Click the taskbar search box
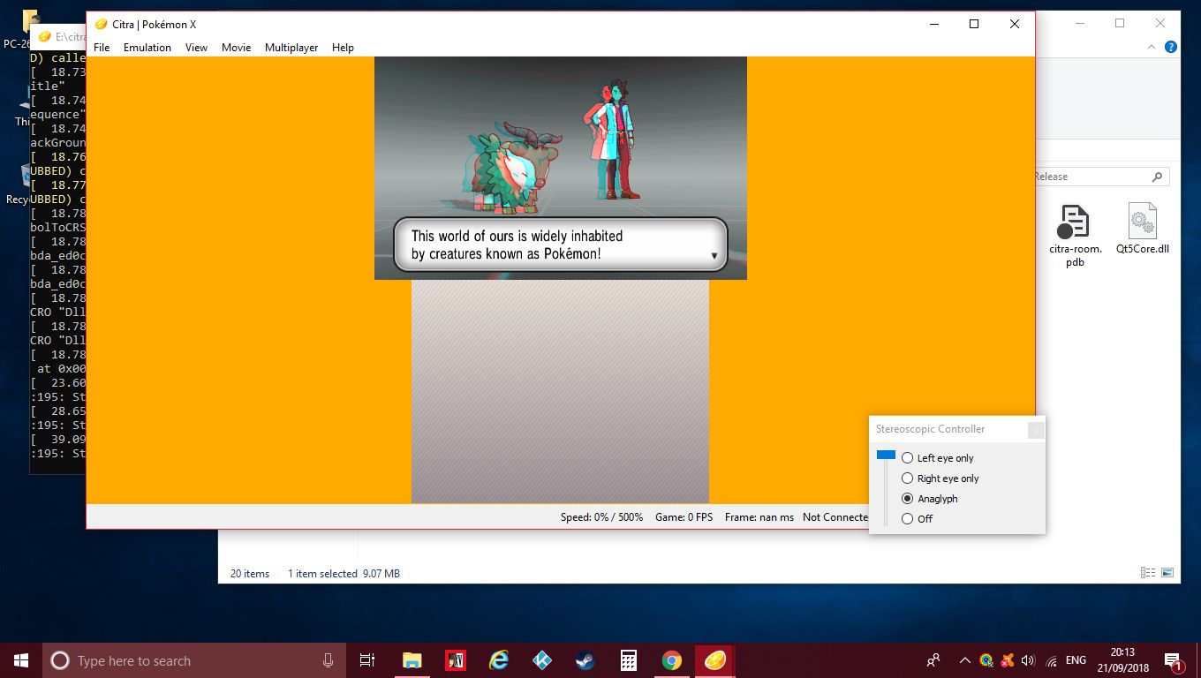This screenshot has height=678, width=1201. click(x=194, y=660)
